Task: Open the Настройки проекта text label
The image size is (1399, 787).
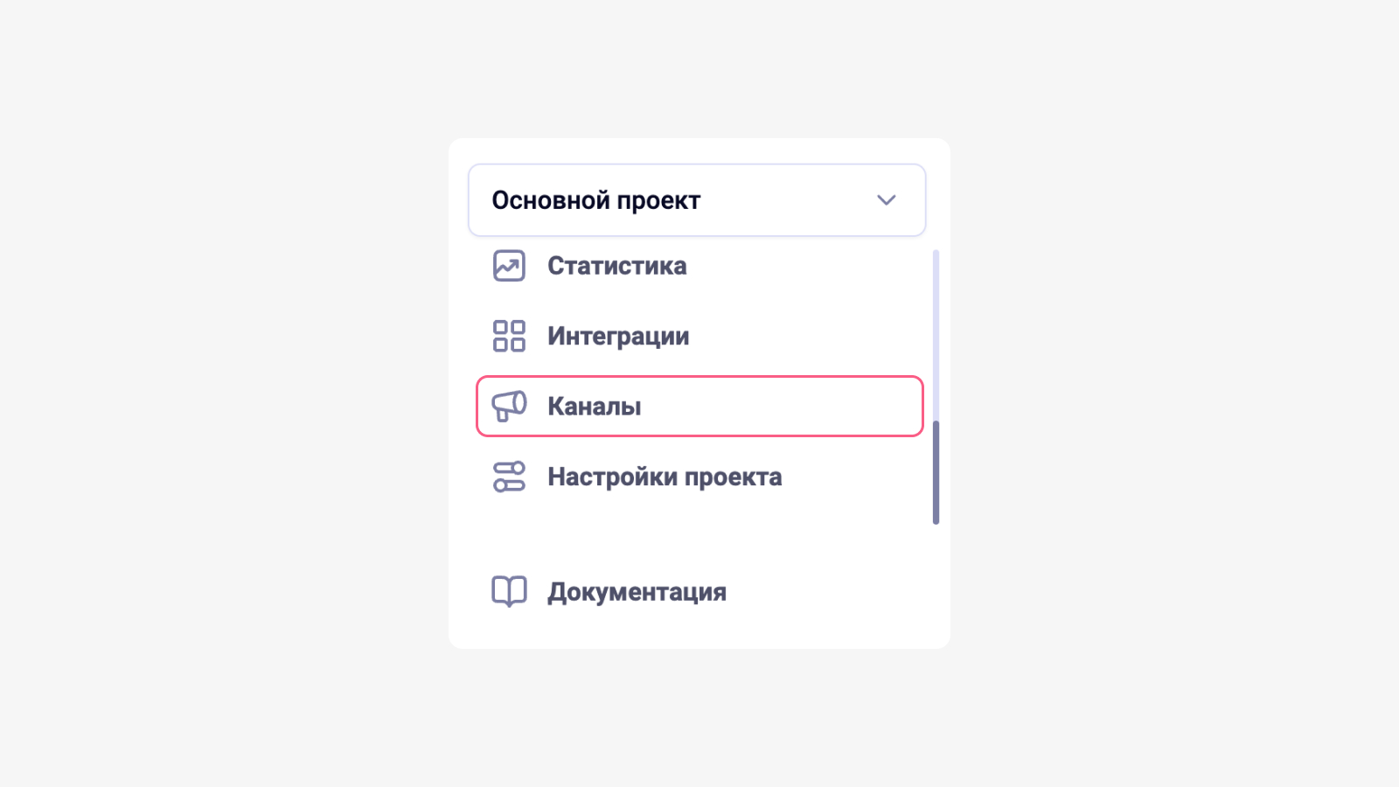Action: point(665,477)
